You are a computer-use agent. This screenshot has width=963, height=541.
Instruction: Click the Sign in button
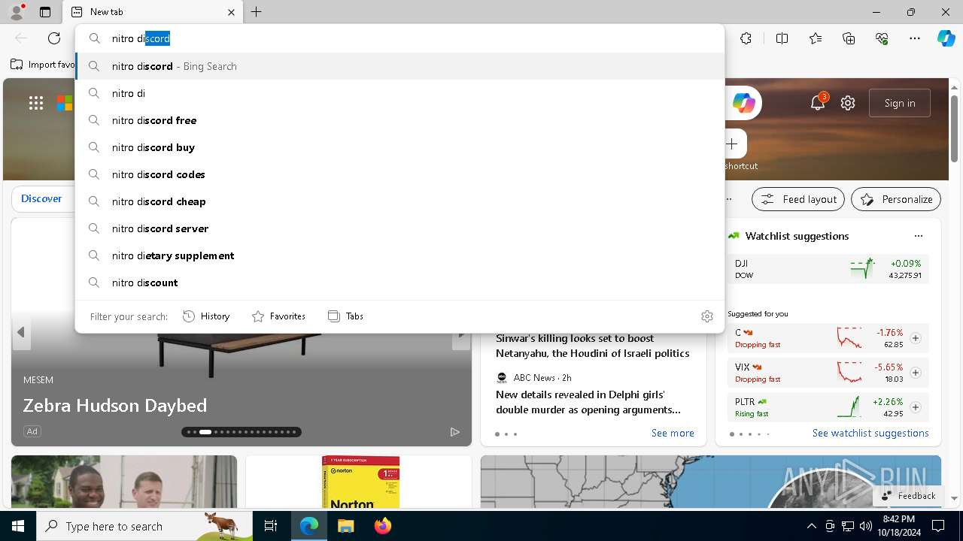(900, 103)
